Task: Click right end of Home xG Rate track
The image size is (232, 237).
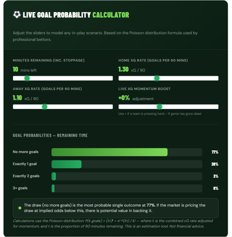Action: [217, 78]
